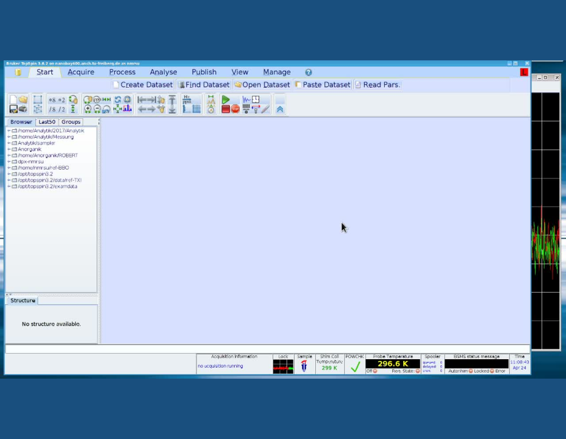Multiply spectrum intensity by 2 (*2)
Viewport: 566px width, 439px height.
[x=62, y=100]
